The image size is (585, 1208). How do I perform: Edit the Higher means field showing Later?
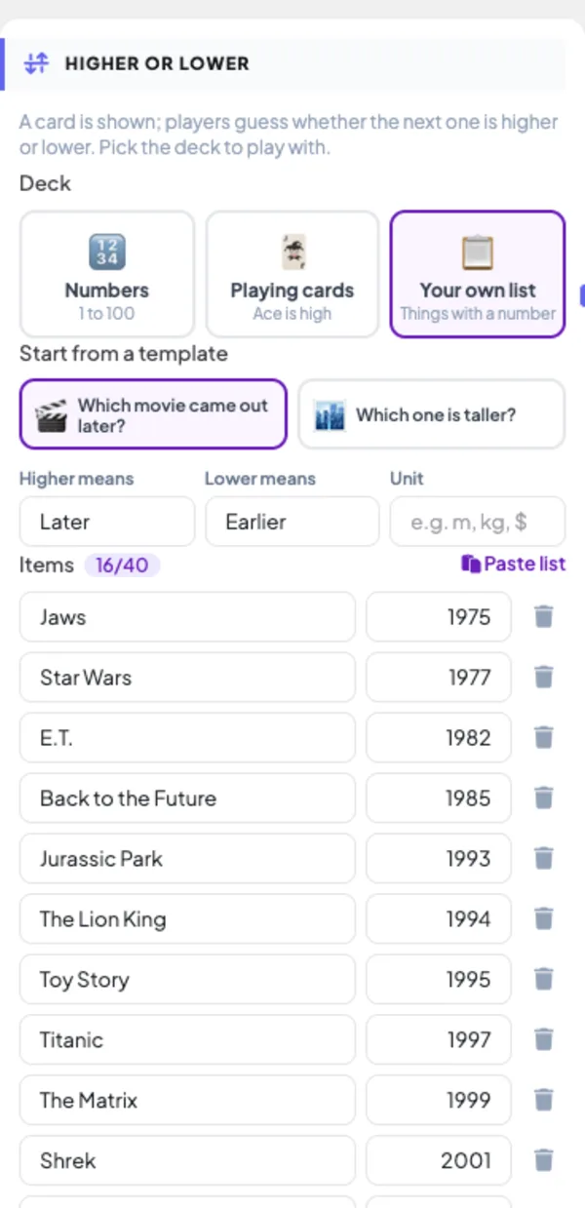pos(107,522)
